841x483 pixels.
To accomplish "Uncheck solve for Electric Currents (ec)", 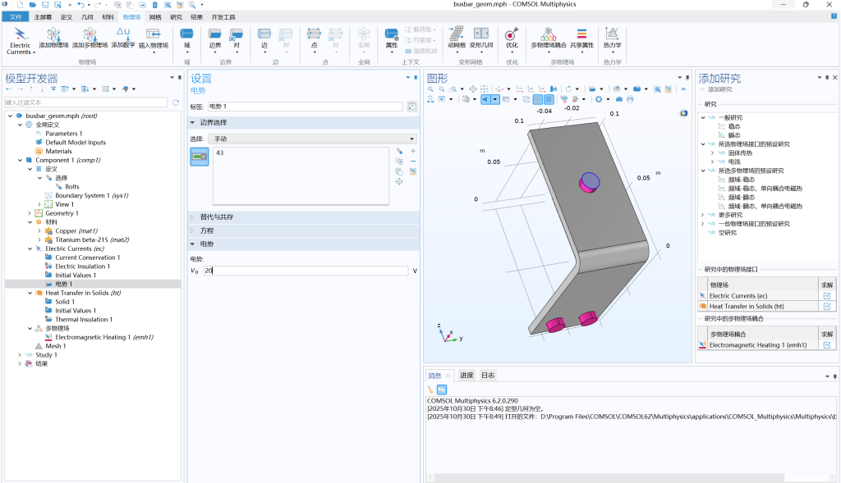I will [x=827, y=295].
